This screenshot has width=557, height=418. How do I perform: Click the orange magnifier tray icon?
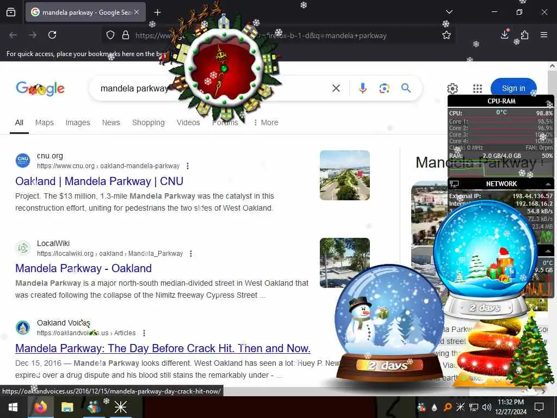(x=448, y=407)
